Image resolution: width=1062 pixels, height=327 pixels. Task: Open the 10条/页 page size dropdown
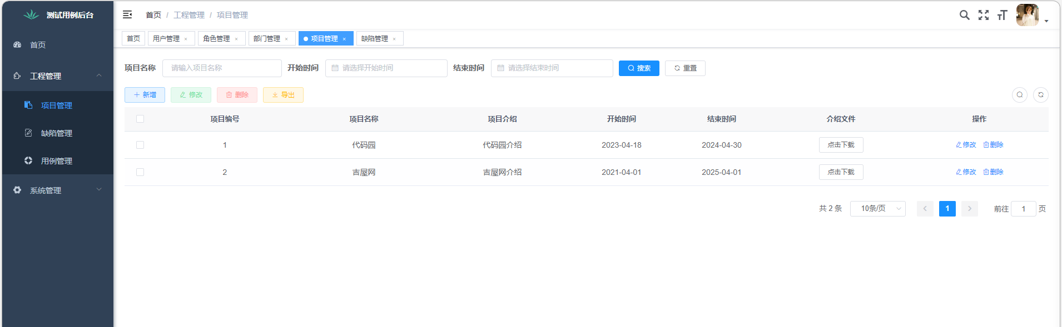[x=878, y=209]
